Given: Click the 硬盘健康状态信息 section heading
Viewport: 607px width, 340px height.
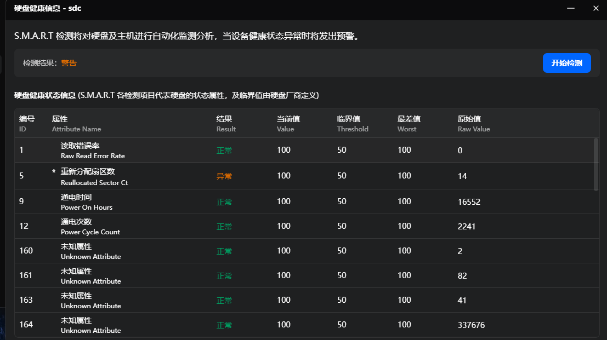Looking at the screenshot, I should 45,95.
